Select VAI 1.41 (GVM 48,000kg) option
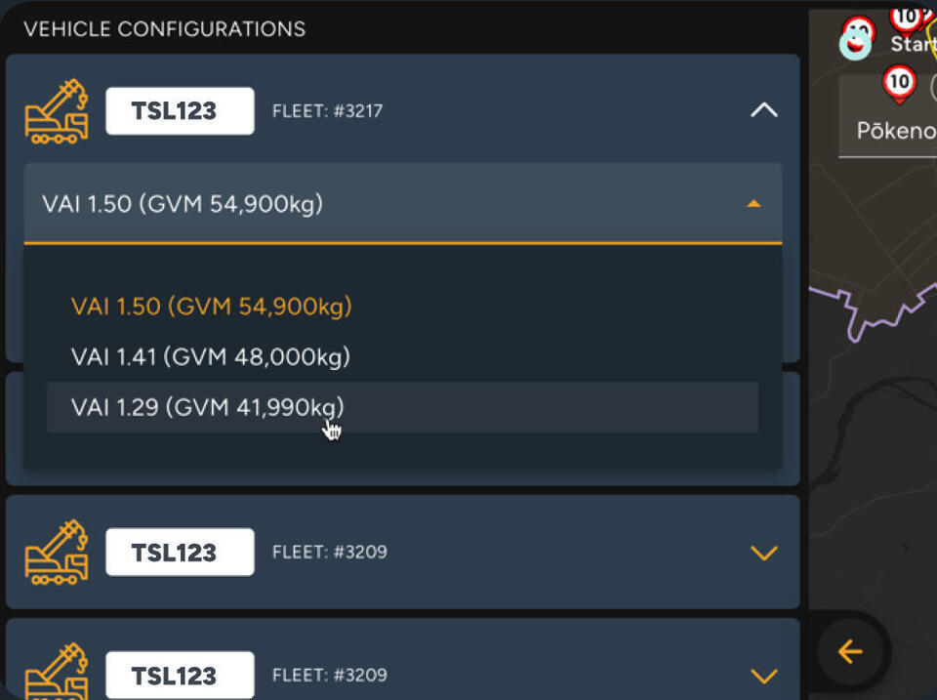Viewport: 937px width, 700px height. tap(211, 357)
